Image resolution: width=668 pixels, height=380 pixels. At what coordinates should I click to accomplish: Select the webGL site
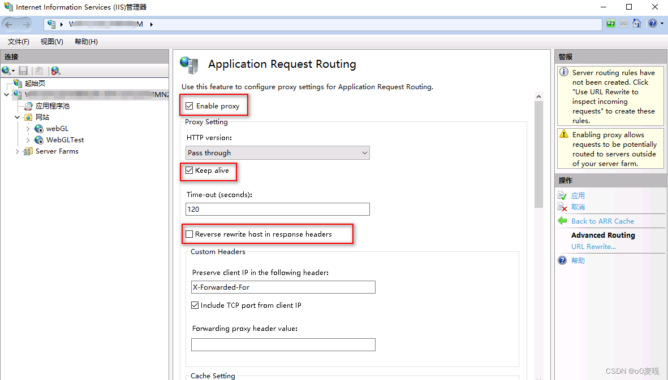point(57,128)
